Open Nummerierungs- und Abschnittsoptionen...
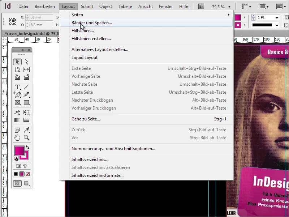 [146, 149]
